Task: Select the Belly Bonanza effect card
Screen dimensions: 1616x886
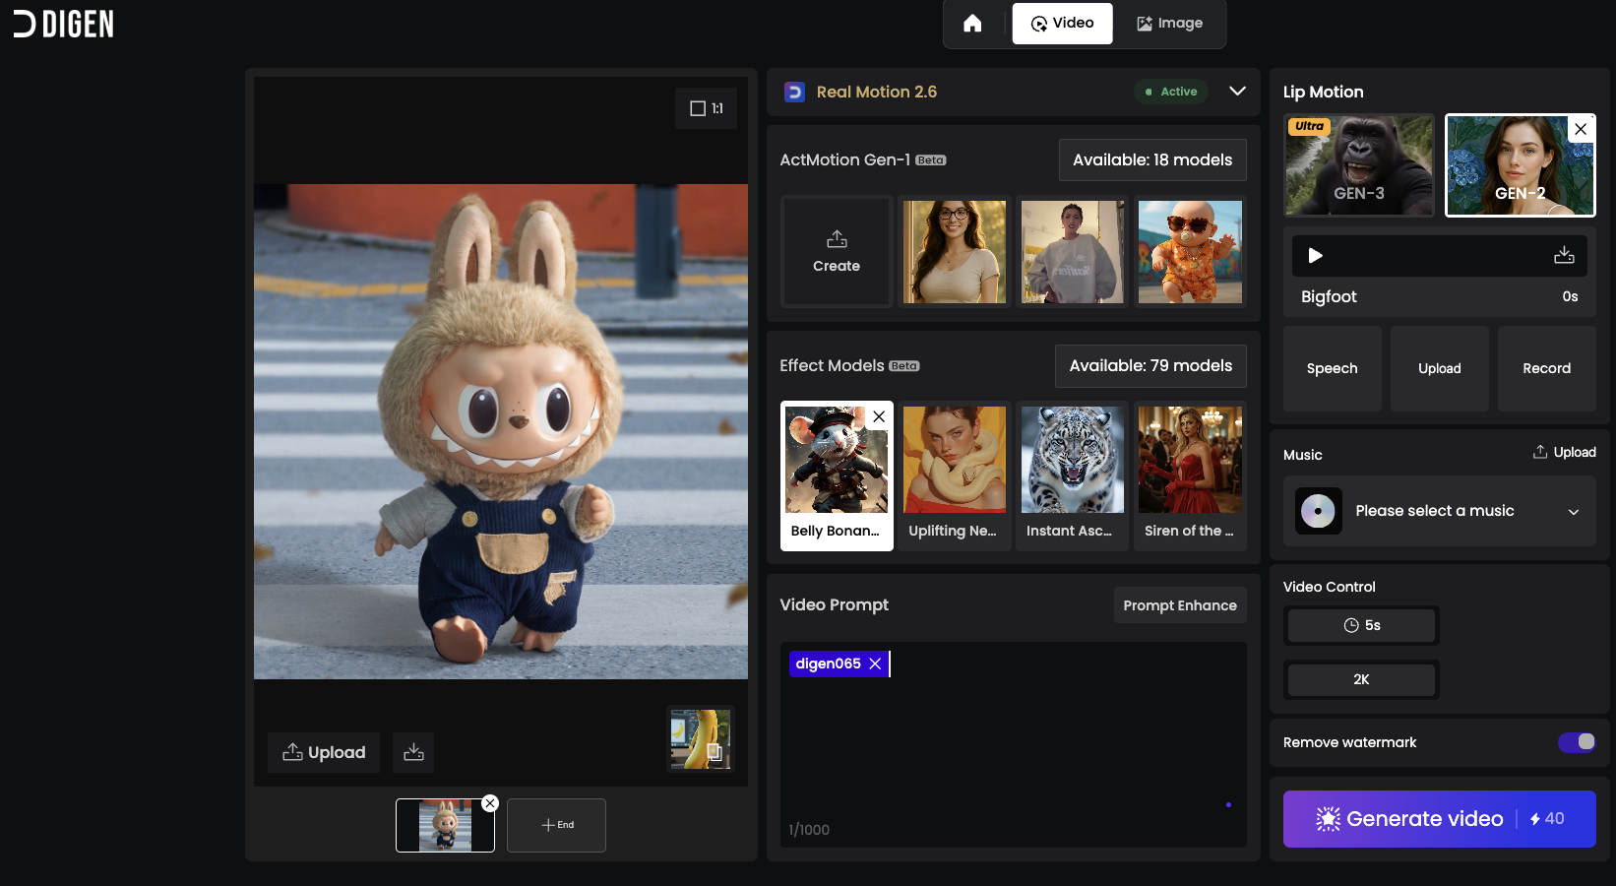Action: click(x=837, y=475)
